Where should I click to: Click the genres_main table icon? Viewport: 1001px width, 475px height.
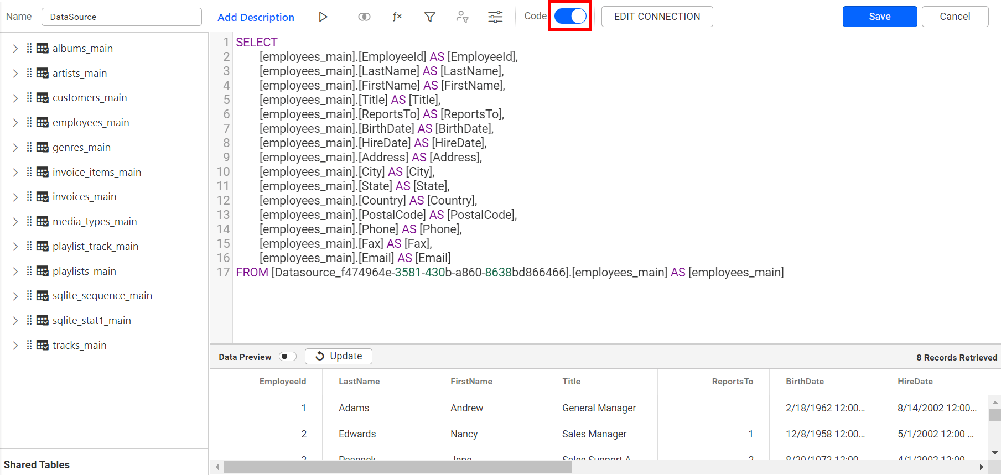coord(43,147)
